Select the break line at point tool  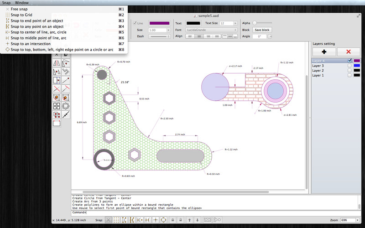point(66,115)
